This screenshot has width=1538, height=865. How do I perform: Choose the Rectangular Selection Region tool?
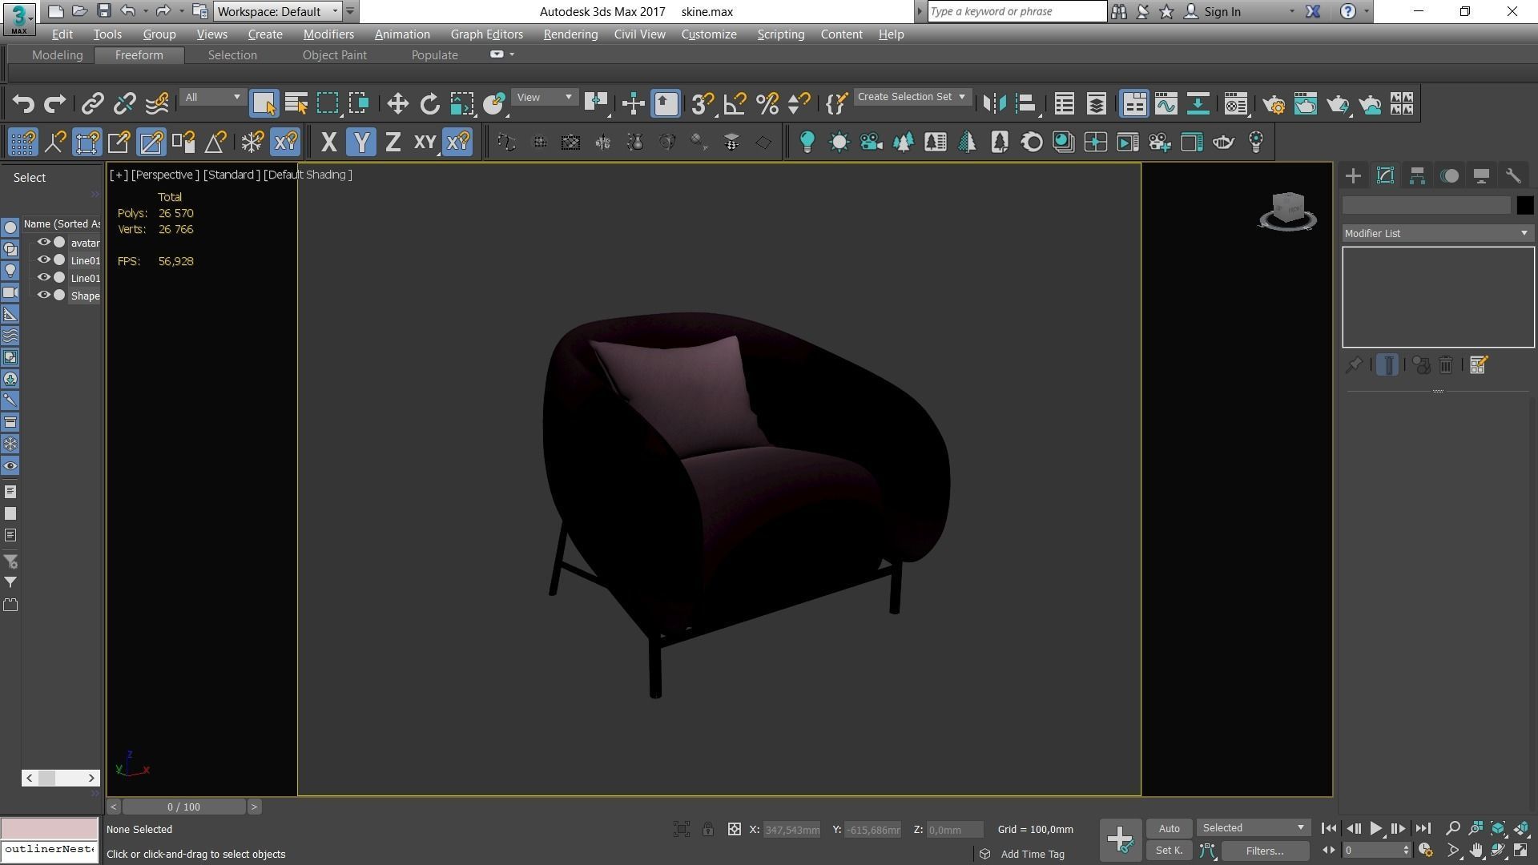pyautogui.click(x=328, y=104)
